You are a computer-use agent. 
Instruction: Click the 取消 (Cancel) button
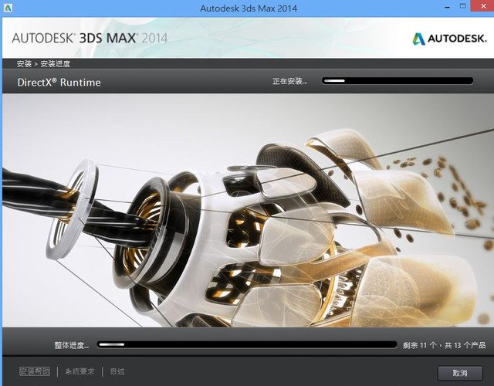[460, 373]
